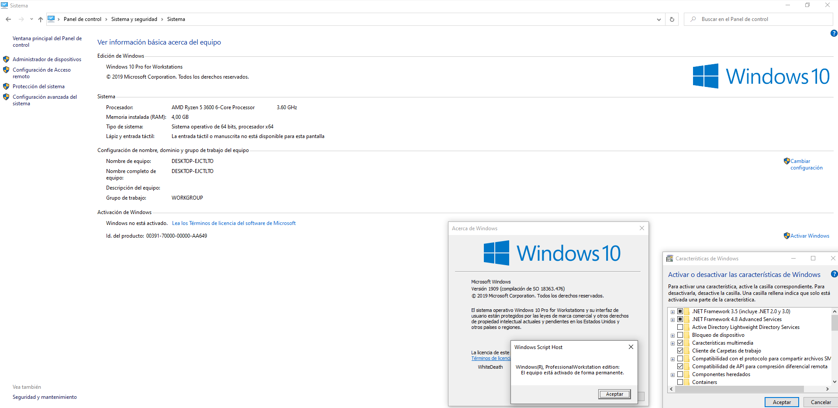Screen dimensions: 838x408
Task: Open the address bar history dropdown
Action: (x=659, y=19)
